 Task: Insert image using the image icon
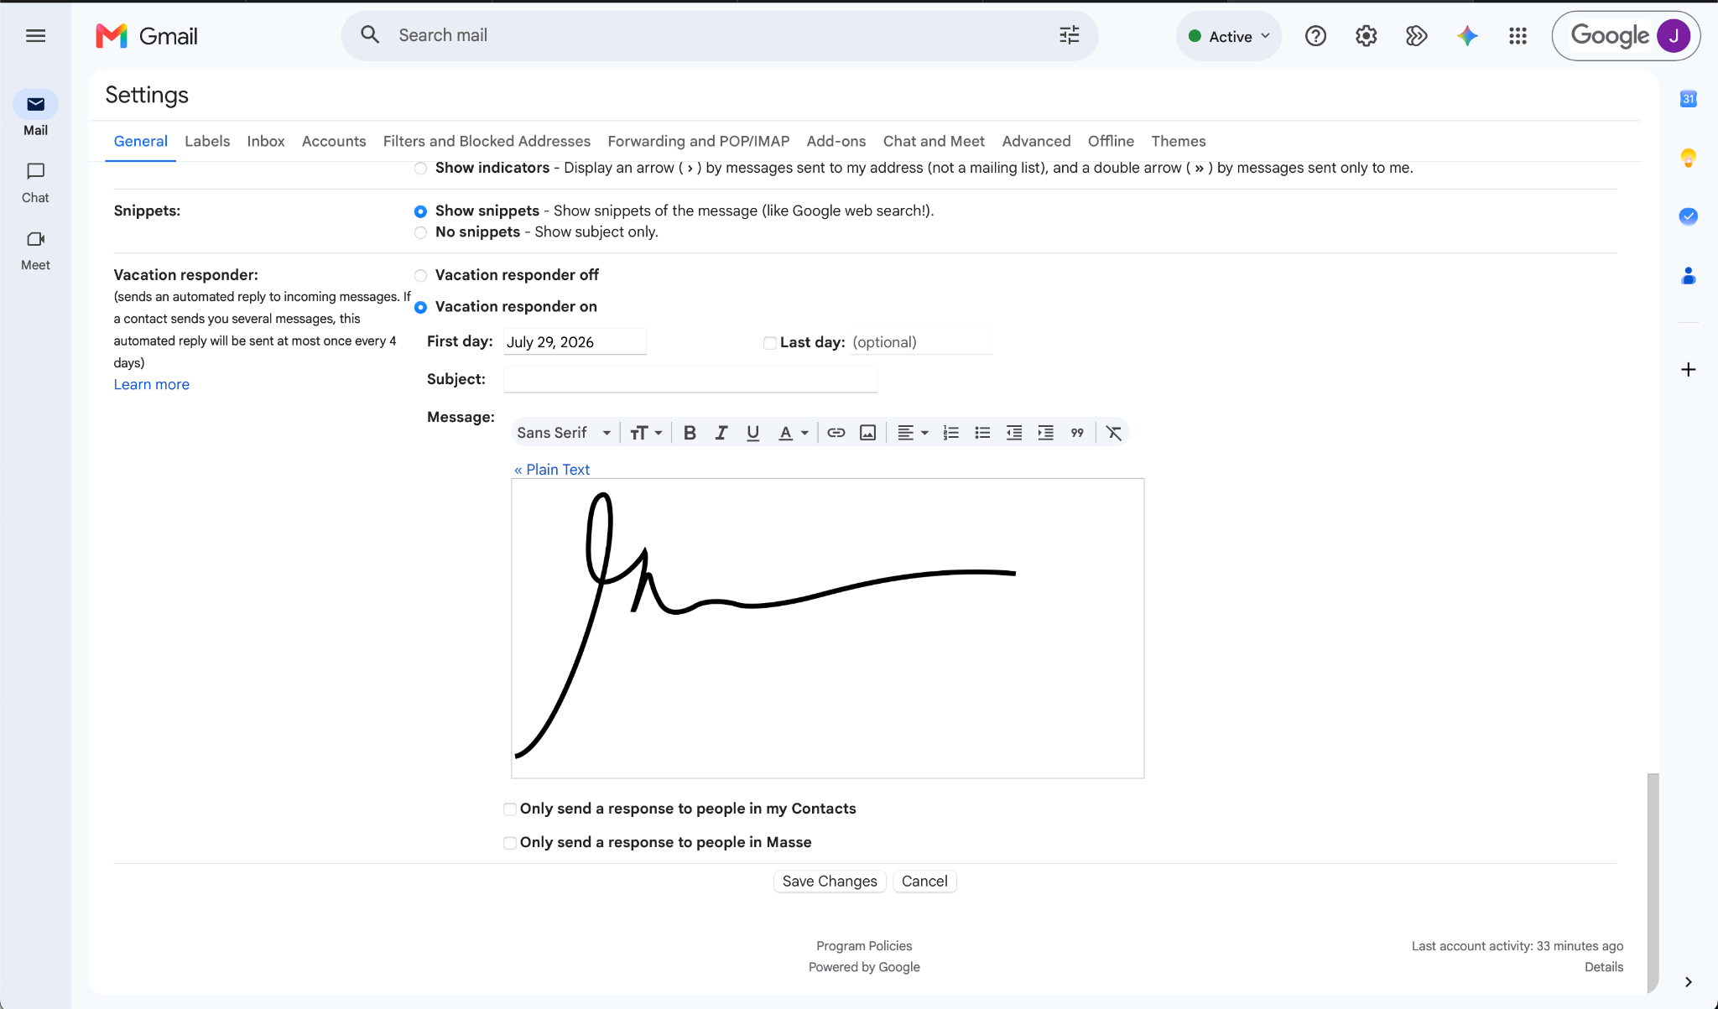pos(868,433)
